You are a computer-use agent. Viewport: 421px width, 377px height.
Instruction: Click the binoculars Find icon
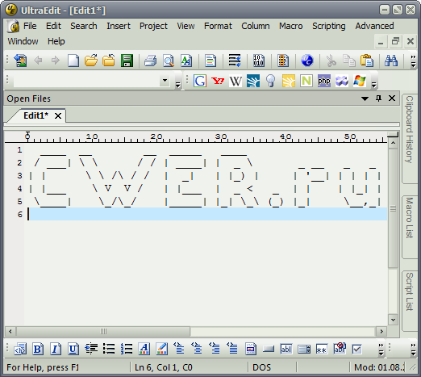click(x=391, y=61)
